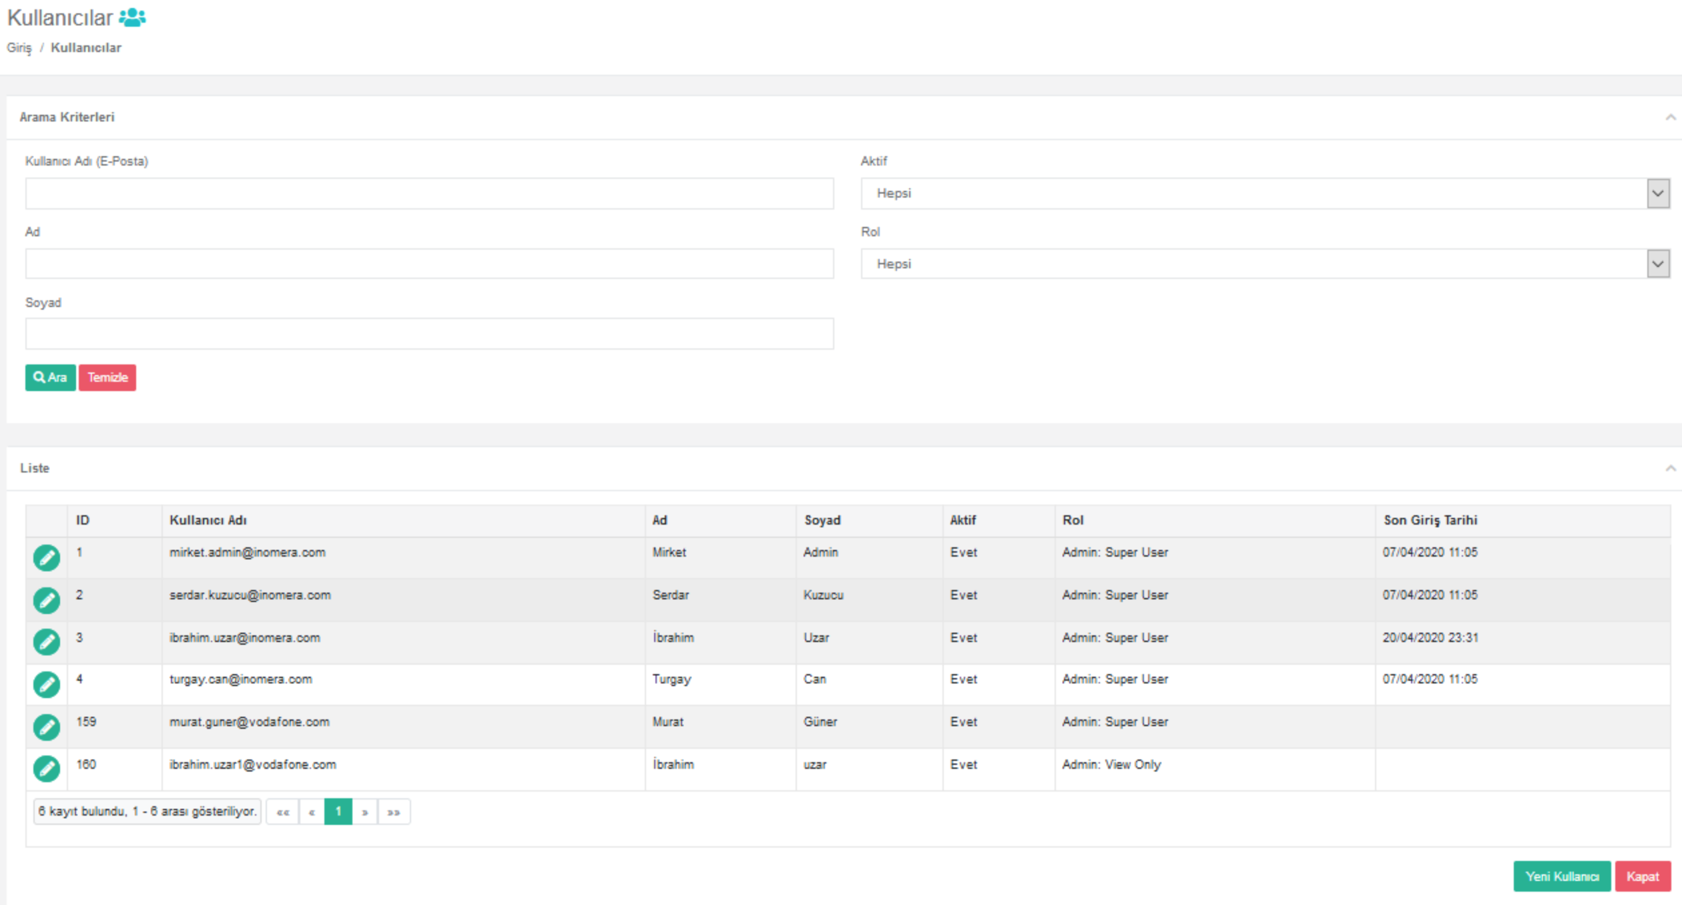This screenshot has height=905, width=1682.
Task: Edit user murat.guner@vodafone.com with pencil icon
Action: [x=47, y=727]
